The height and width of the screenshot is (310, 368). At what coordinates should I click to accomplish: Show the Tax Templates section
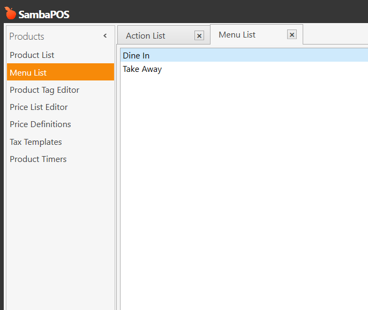[36, 142]
